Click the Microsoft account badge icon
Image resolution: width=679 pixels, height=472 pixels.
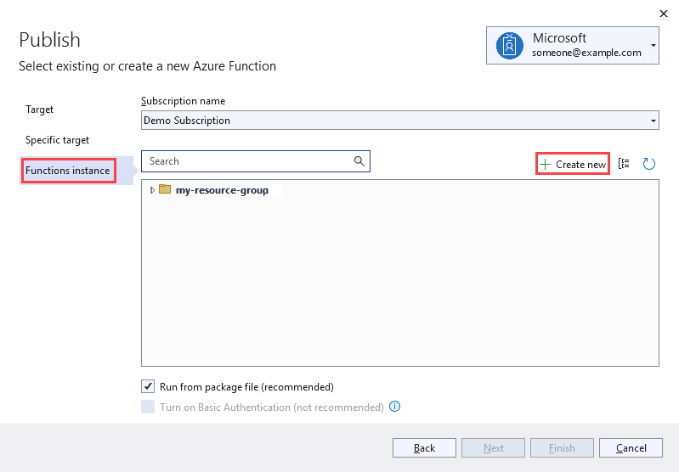pyautogui.click(x=509, y=46)
